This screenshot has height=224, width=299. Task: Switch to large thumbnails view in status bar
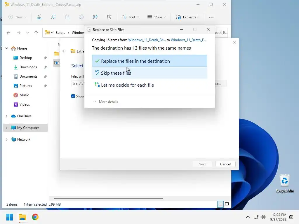point(227,204)
